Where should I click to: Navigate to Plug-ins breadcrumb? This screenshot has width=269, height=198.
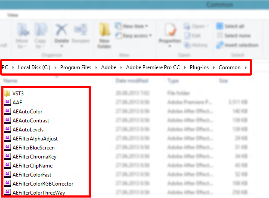click(x=199, y=67)
